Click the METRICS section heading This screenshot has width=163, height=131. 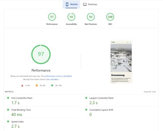[9, 92]
